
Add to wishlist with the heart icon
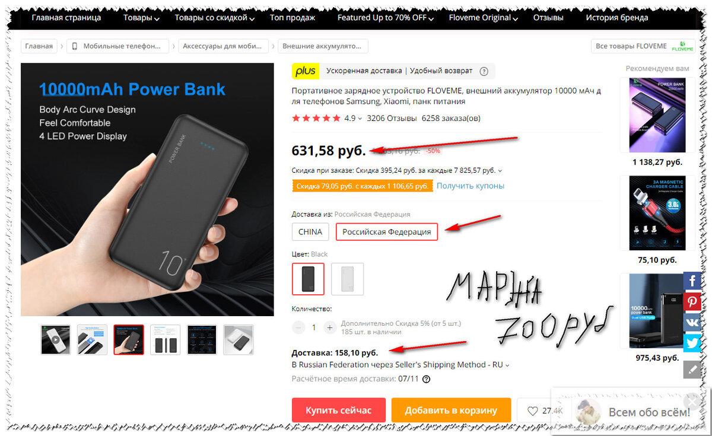click(533, 410)
